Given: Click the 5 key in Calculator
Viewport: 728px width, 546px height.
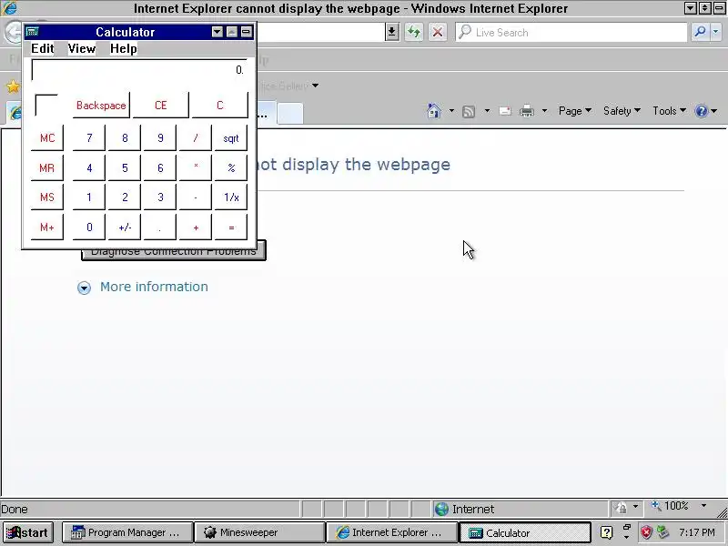Looking at the screenshot, I should pos(125,167).
